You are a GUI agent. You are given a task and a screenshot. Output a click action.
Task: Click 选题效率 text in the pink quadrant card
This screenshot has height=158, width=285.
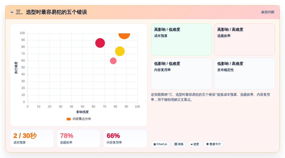(224, 36)
